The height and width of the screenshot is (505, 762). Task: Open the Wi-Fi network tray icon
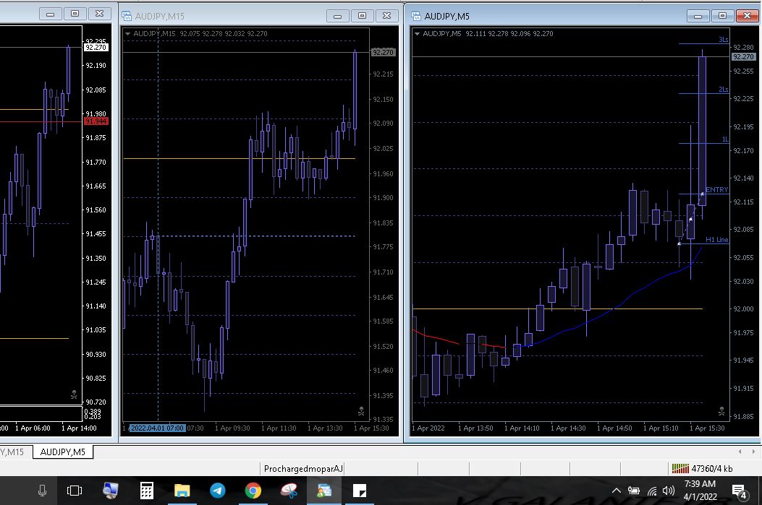tap(652, 491)
